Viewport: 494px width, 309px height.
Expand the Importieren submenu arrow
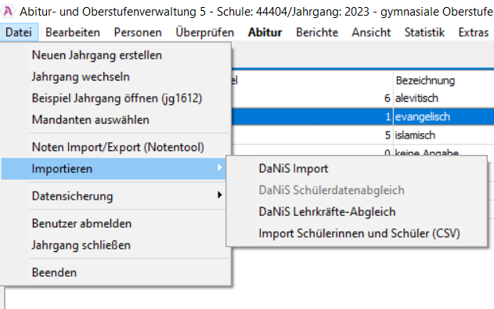coord(219,168)
